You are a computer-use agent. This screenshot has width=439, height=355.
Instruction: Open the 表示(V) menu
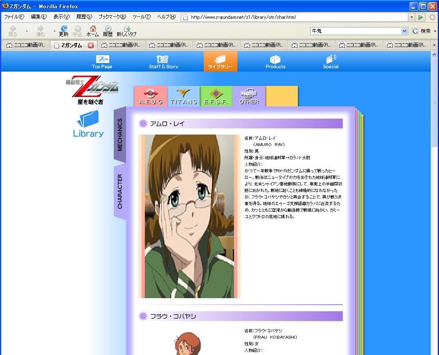61,17
